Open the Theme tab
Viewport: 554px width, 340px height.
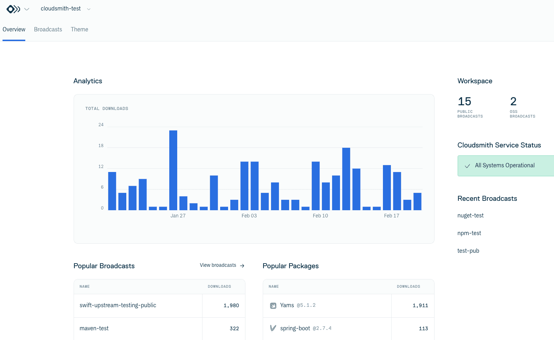(x=79, y=30)
